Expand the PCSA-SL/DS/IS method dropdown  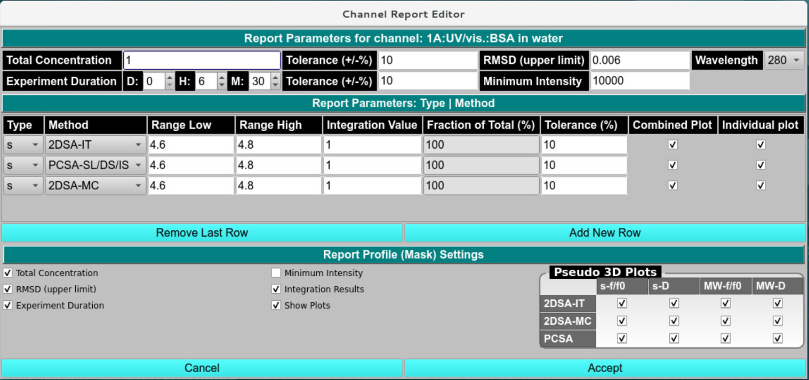click(x=95, y=165)
